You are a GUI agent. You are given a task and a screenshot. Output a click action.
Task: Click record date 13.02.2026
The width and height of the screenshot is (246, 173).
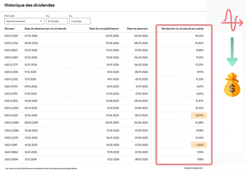tap(113, 58)
